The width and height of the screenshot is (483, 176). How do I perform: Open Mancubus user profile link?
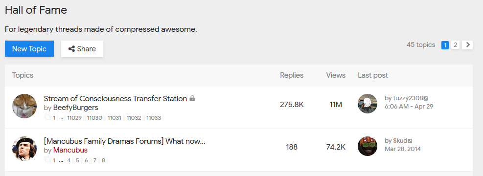(70, 150)
